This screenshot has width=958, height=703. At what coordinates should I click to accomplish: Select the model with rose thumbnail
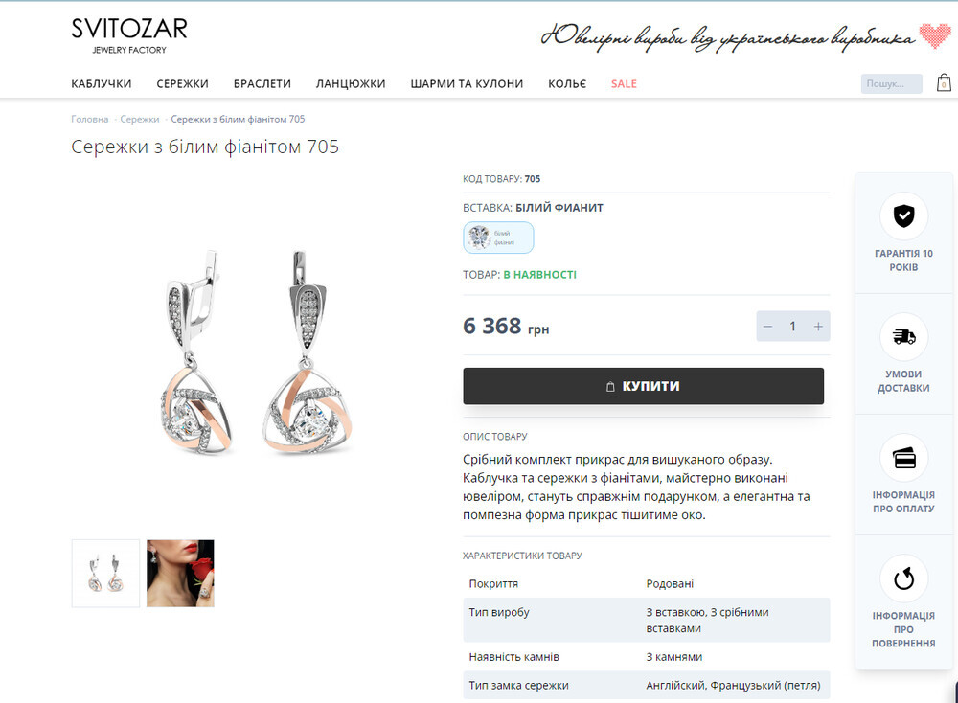[180, 573]
